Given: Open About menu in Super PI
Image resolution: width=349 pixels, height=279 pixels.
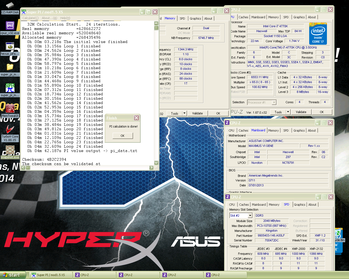Looking at the screenshot, I should pos(49,18).
